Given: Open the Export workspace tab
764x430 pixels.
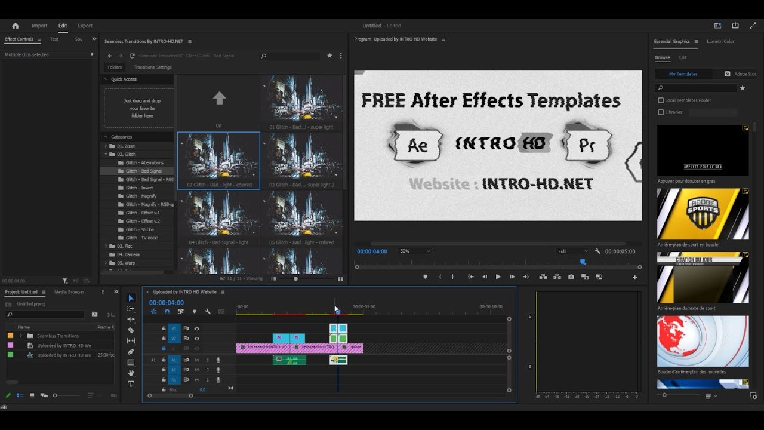Looking at the screenshot, I should click(x=85, y=26).
